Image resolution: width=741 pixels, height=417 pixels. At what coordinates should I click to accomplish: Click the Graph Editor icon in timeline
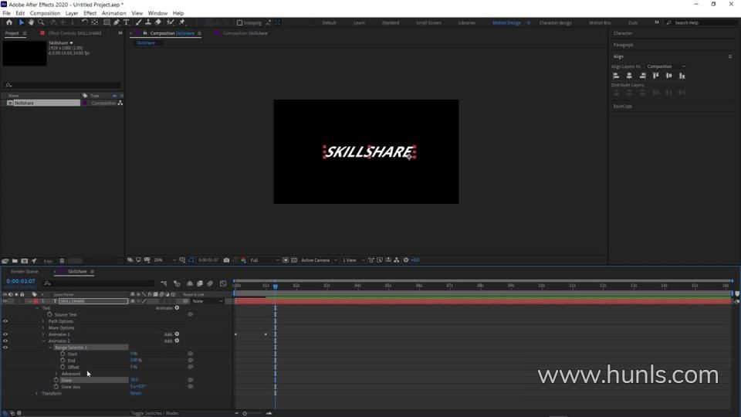[223, 283]
